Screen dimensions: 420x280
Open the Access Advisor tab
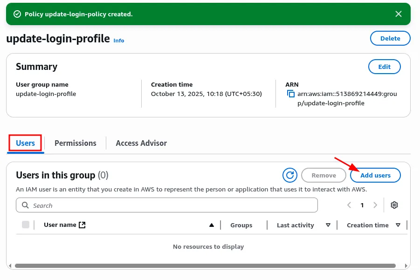(141, 143)
